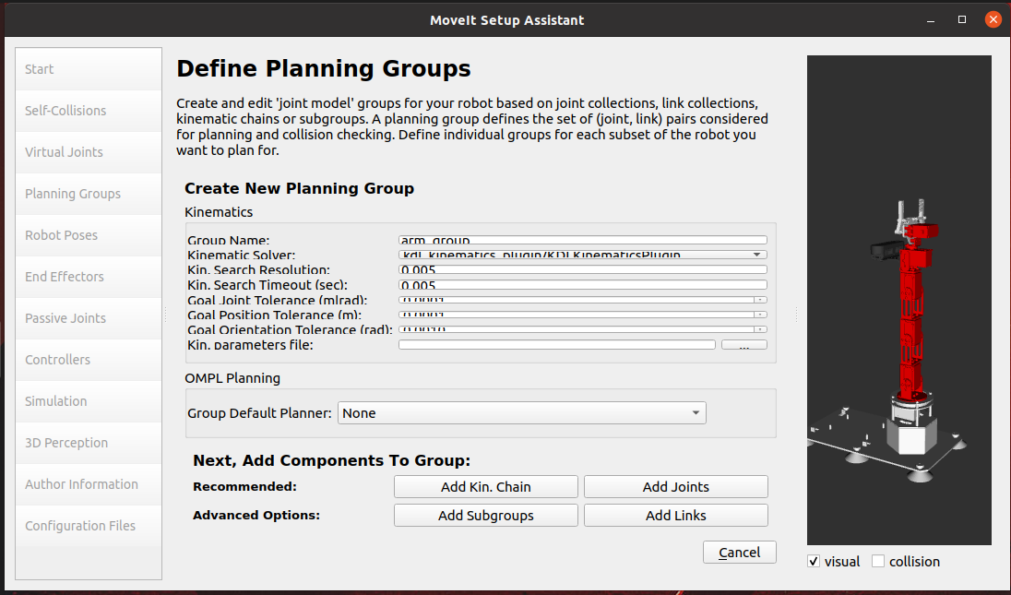Click Add Subgroups button
The width and height of the screenshot is (1011, 595).
coord(485,515)
